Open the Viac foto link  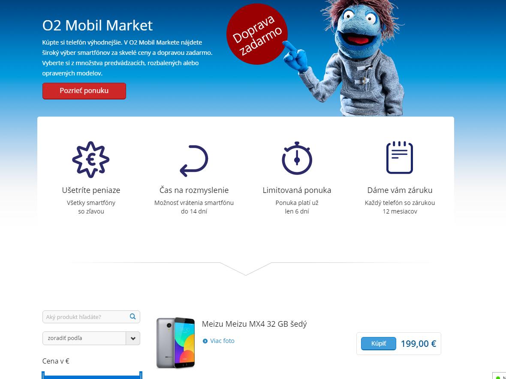[x=222, y=341]
